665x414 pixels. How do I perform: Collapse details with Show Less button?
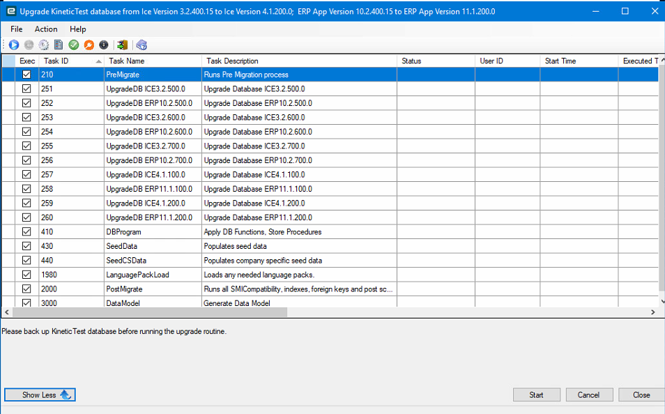tap(40, 395)
